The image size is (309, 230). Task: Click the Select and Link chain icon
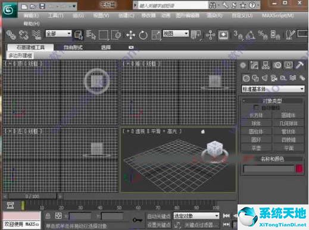(x=11, y=34)
